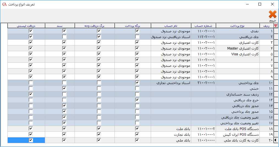Click the شماره حساب column header
Image resolution: width=279 pixels, height=147 pixels.
205,26
